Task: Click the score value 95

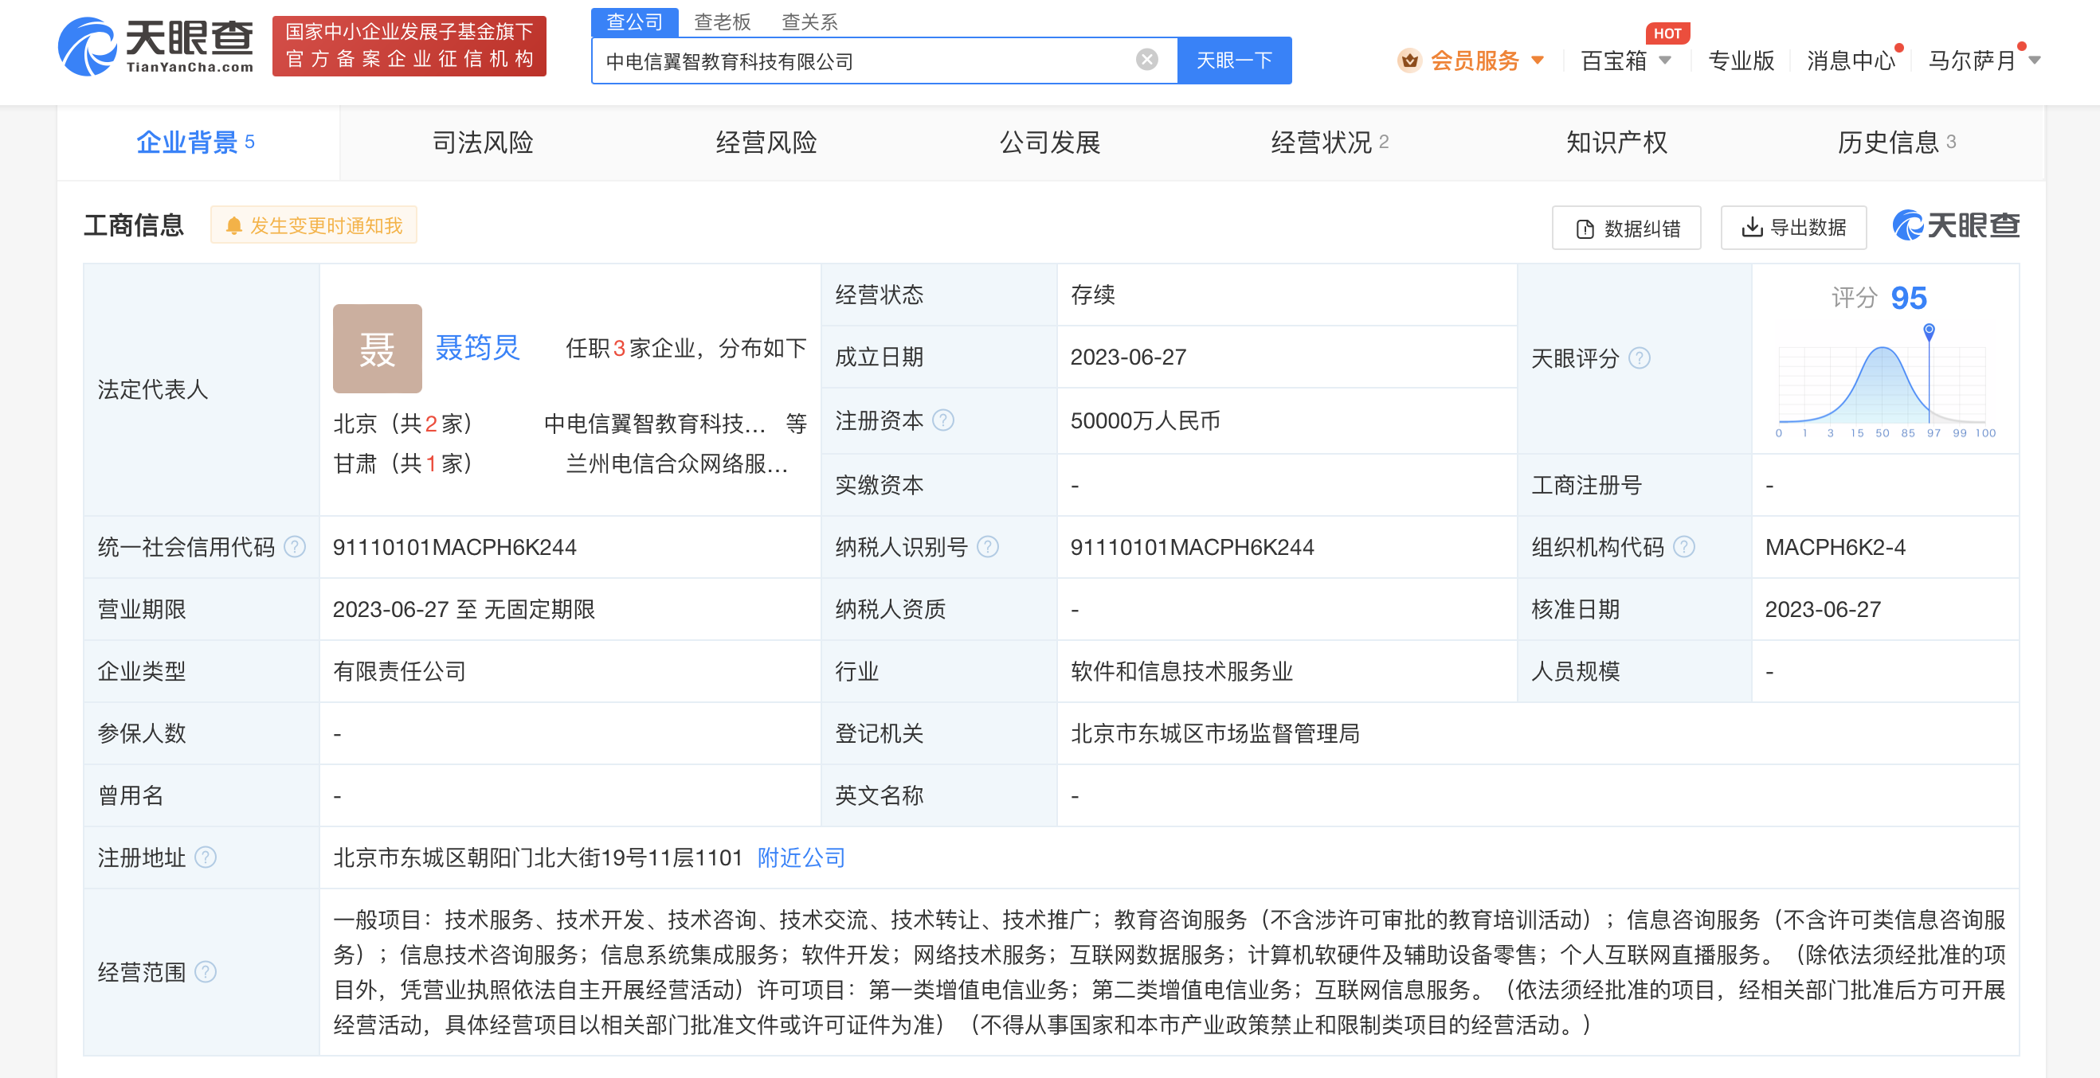Action: [1909, 298]
